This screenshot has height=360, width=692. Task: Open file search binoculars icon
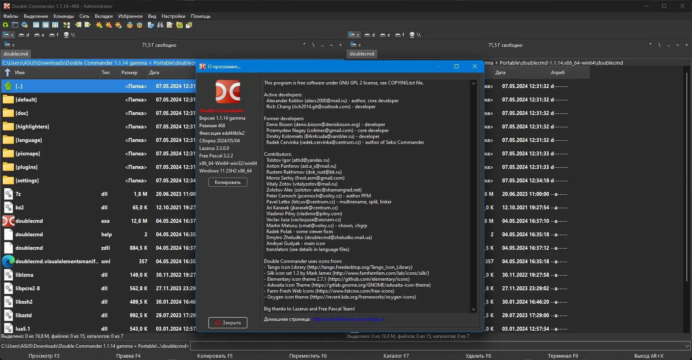pos(160,25)
